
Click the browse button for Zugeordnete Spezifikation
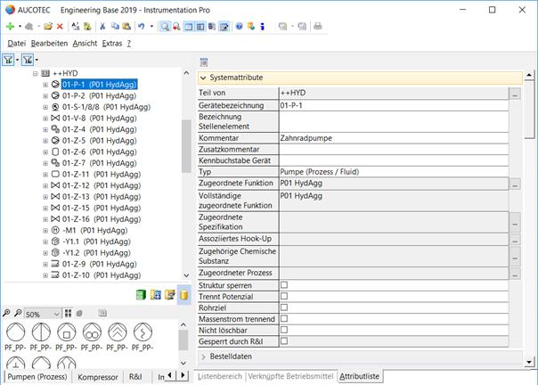515,222
